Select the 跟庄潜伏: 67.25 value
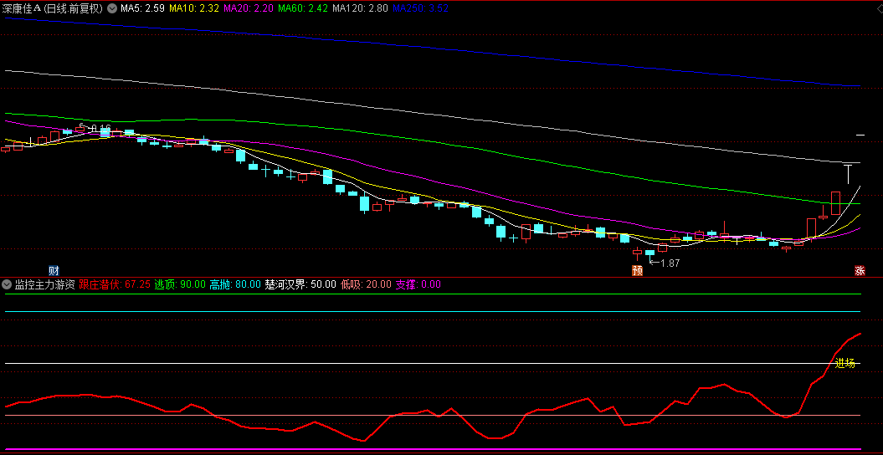Viewport: 883px width, 455px height. coord(115,284)
